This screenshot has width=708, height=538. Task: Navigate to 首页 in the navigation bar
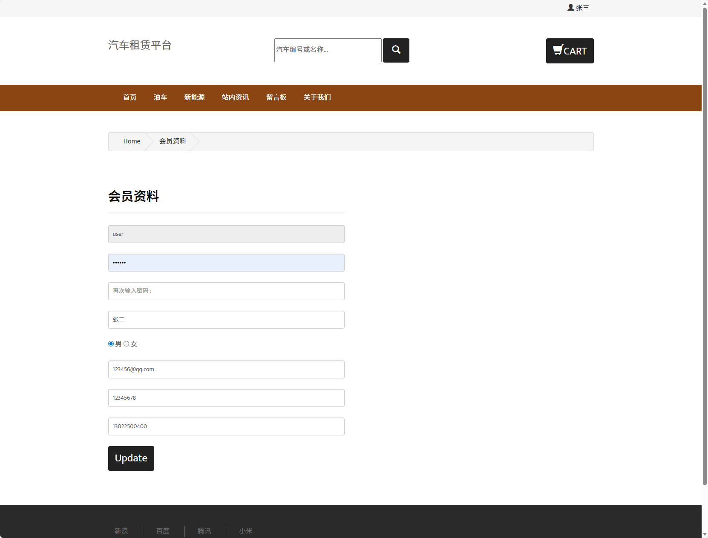point(129,97)
